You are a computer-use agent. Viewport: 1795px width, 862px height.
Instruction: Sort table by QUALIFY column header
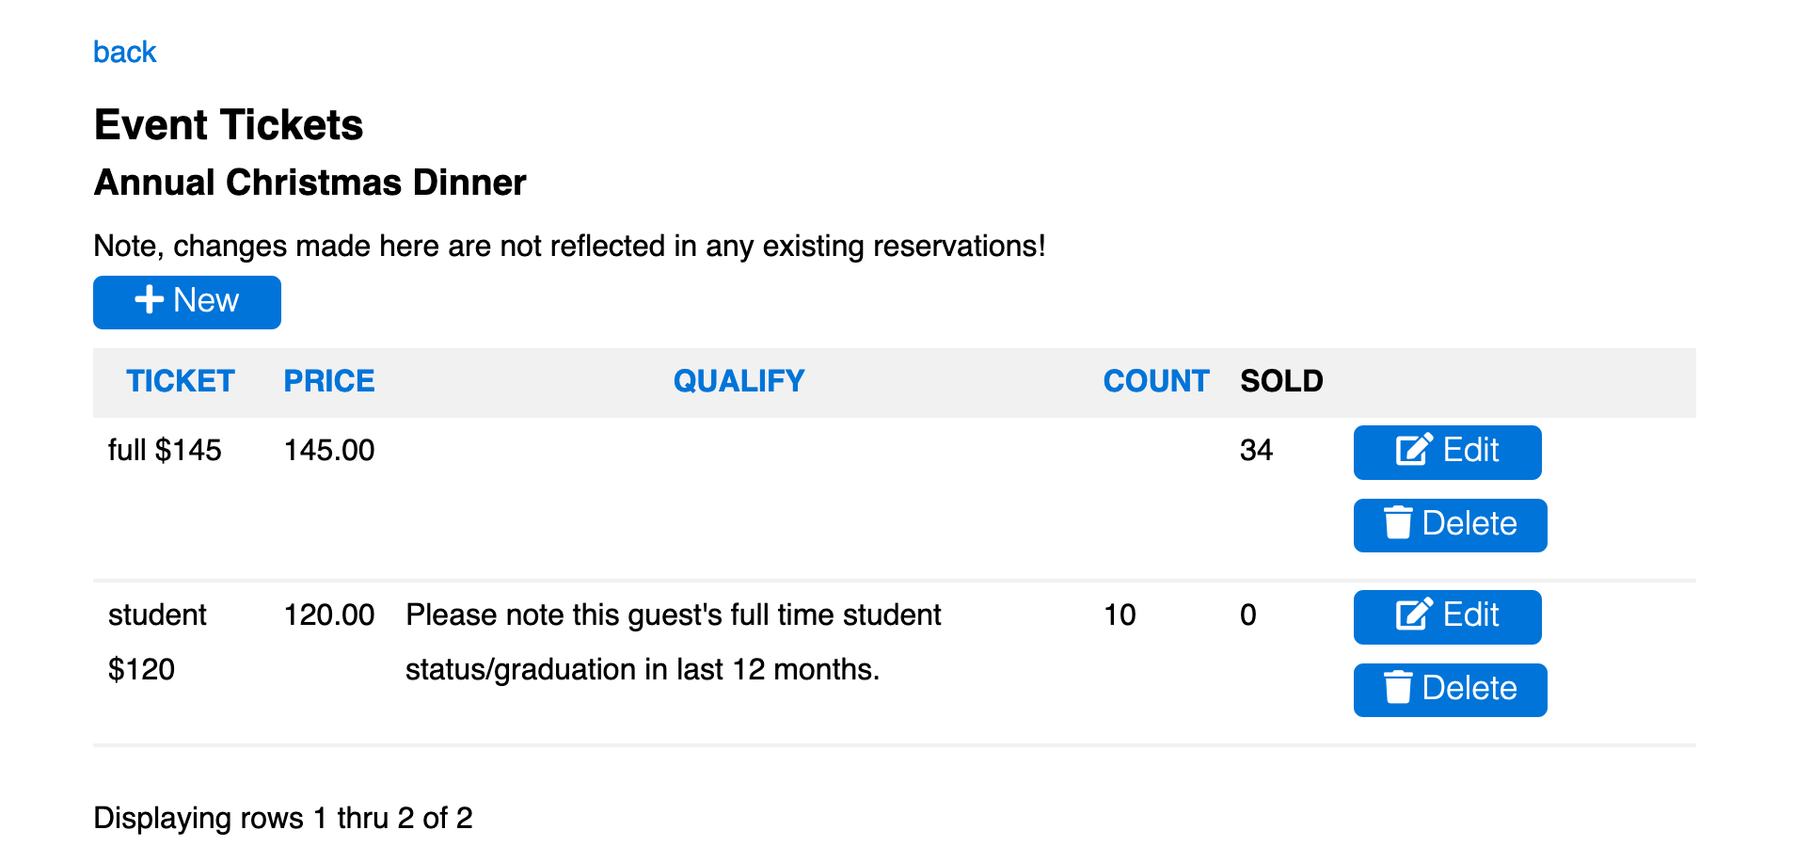click(x=739, y=381)
